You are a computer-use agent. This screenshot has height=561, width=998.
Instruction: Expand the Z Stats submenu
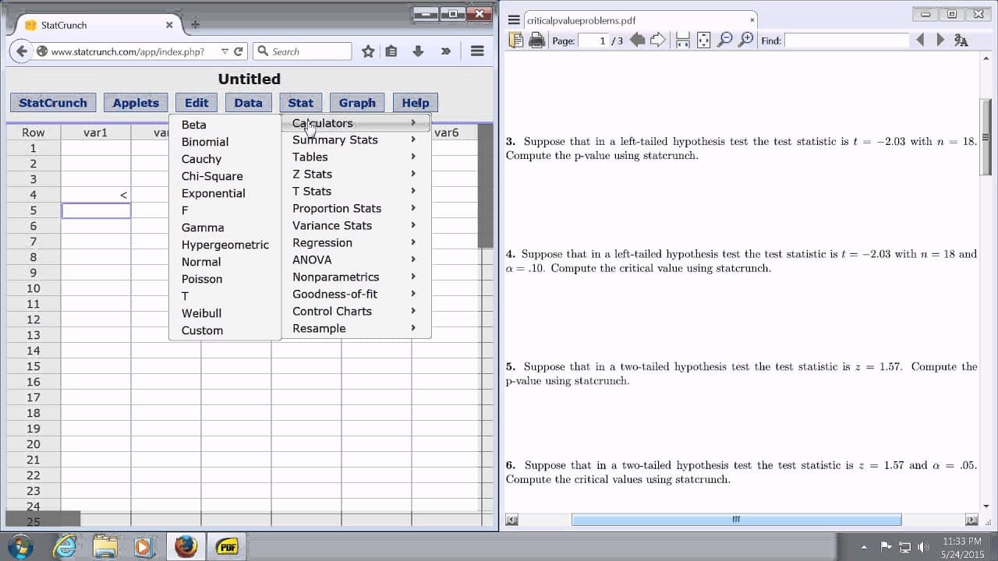pos(355,175)
